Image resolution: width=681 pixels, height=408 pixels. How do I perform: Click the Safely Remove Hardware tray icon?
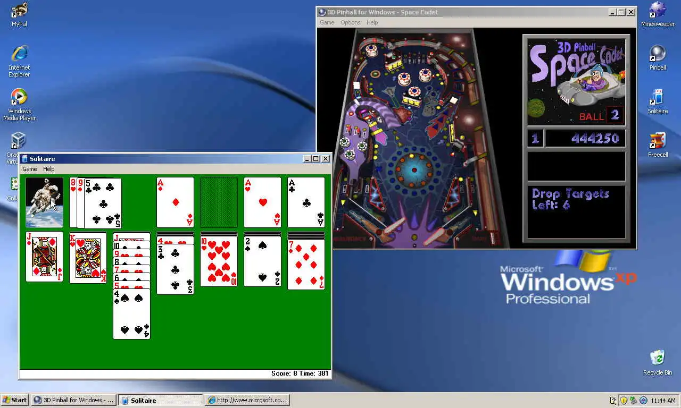point(633,400)
